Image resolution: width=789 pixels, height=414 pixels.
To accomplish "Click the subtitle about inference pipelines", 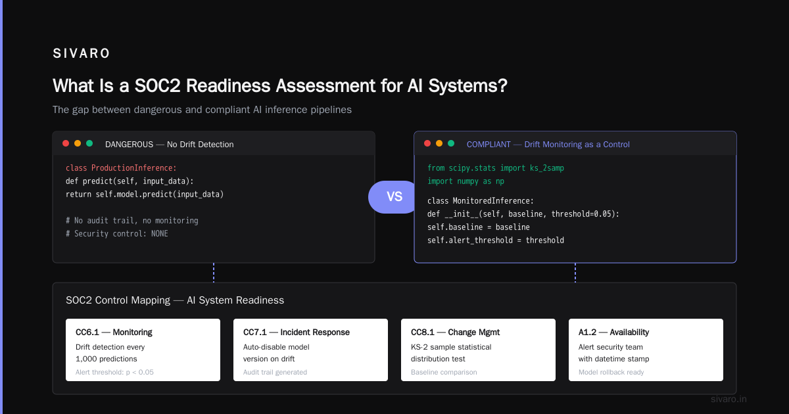I will pyautogui.click(x=202, y=110).
